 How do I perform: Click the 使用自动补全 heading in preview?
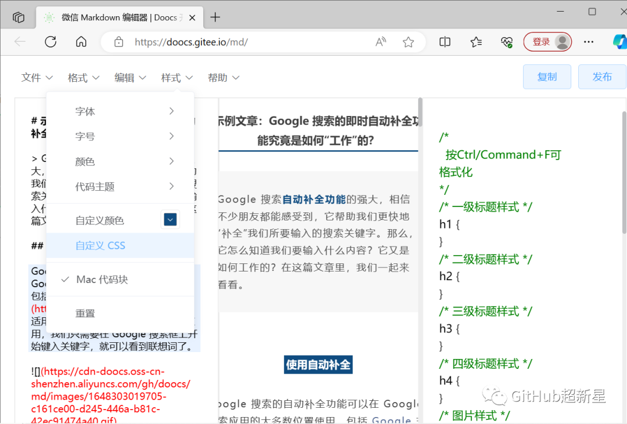pos(318,364)
